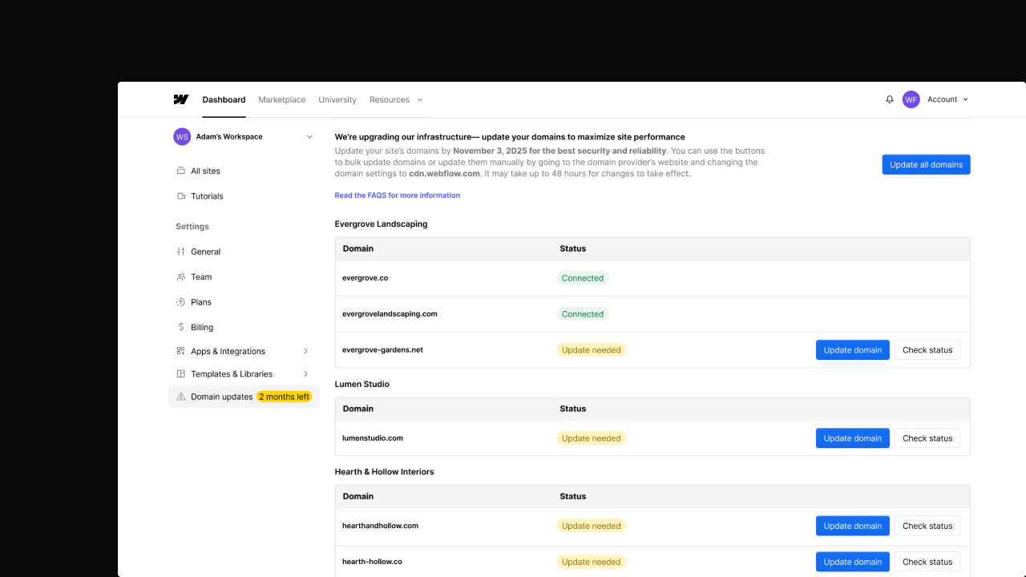Open Read the FAQS link
The width and height of the screenshot is (1026, 577).
pyautogui.click(x=397, y=196)
